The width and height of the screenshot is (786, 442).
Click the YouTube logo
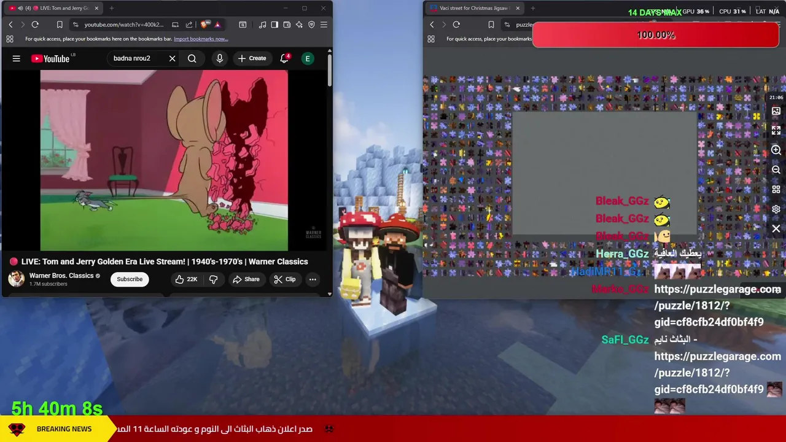pyautogui.click(x=51, y=58)
